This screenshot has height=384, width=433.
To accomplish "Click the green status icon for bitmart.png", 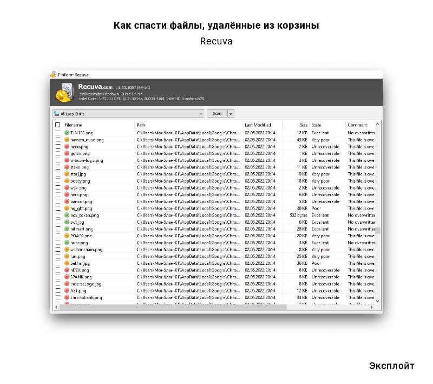I will [x=67, y=229].
